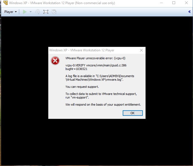
Task: Click OK in the error dialog
Action: coord(133,113)
